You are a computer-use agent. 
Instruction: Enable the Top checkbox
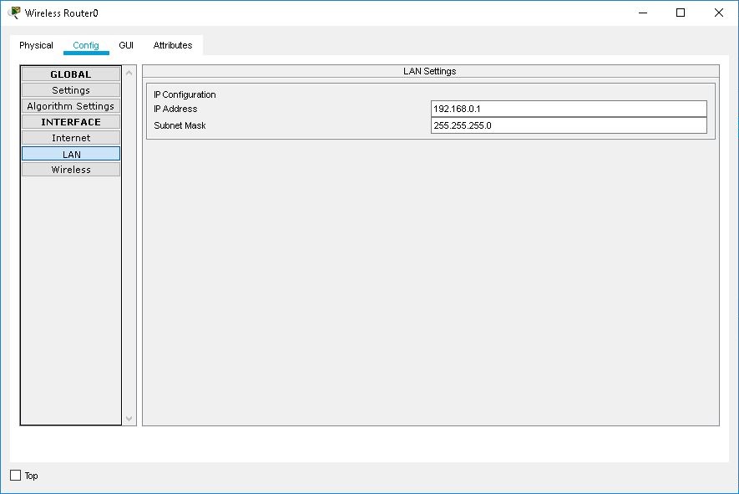pos(14,475)
